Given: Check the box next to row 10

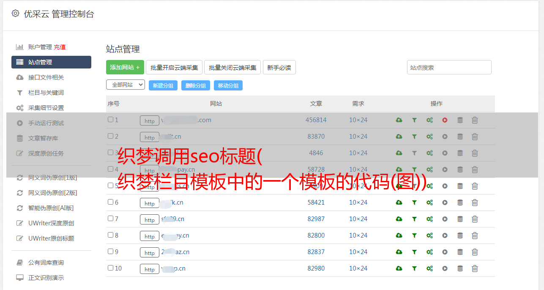Looking at the screenshot, I should click(x=110, y=268).
